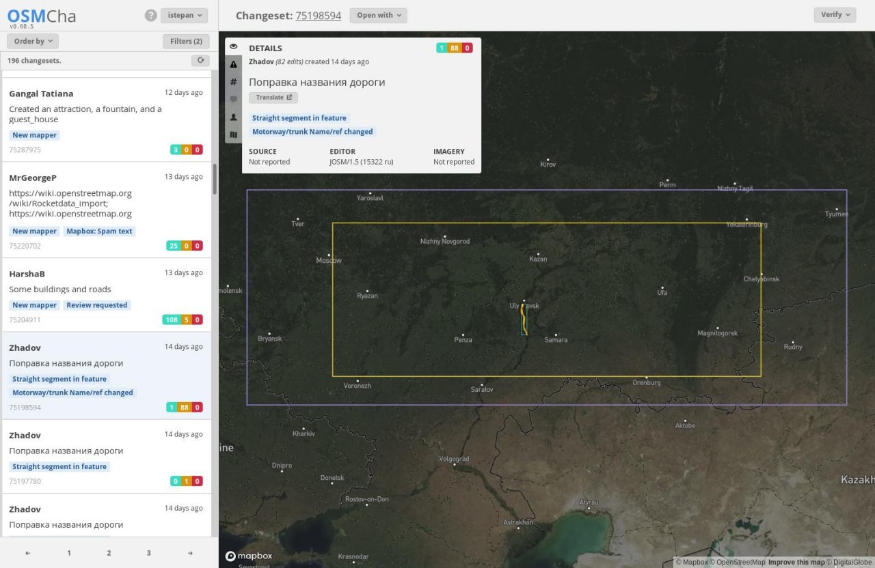Click the JOSM/1.5 (15322 ru) editor value
Viewport: 875px width, 568px height.
pyautogui.click(x=362, y=162)
